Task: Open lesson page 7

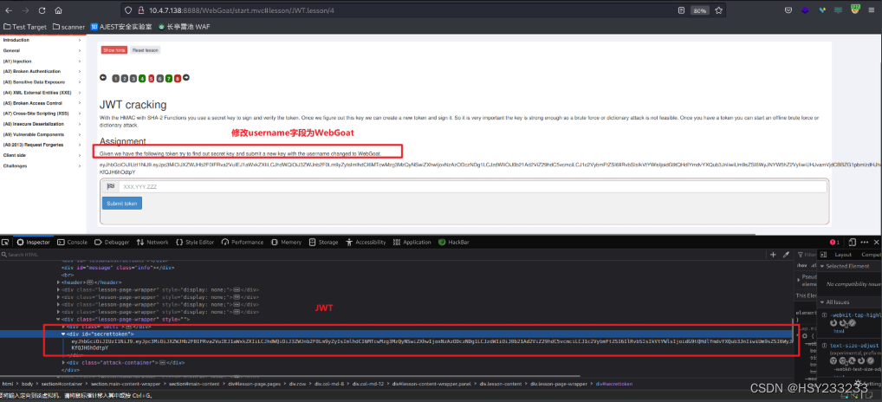Action: [x=169, y=78]
